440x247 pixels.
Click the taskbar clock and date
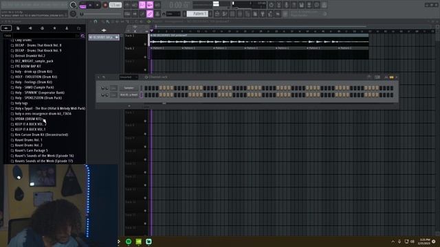tap(423, 242)
